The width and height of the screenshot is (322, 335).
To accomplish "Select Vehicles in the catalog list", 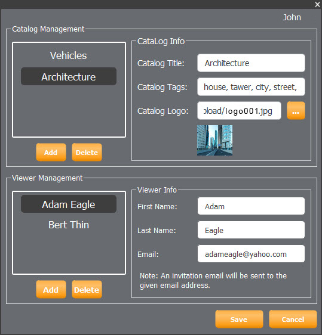I will coord(69,55).
